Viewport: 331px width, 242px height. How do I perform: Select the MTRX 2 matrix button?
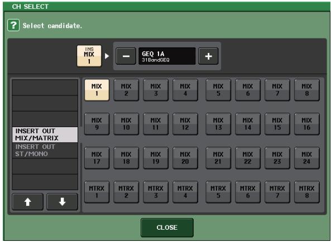pos(126,192)
